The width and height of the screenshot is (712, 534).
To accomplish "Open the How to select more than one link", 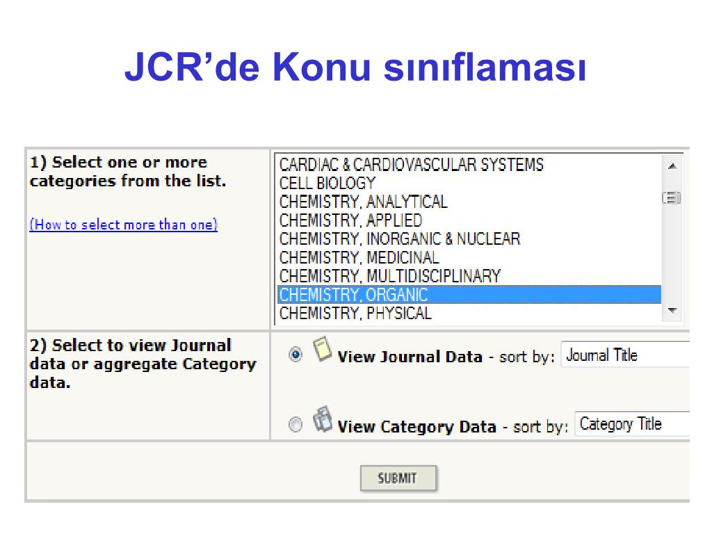I will click(x=124, y=225).
